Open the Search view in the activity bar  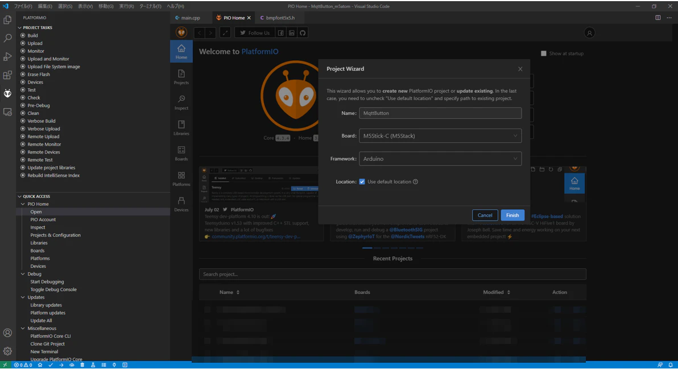(7, 39)
